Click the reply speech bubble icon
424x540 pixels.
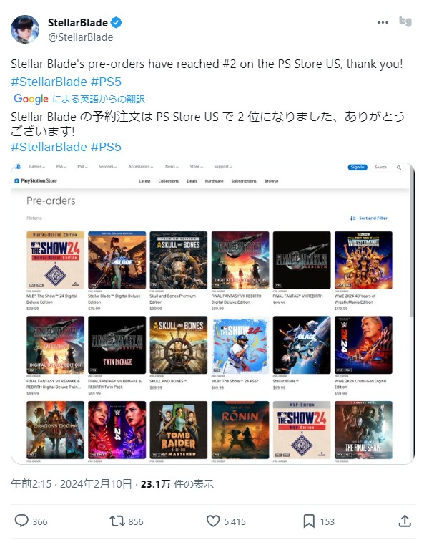[x=21, y=521]
